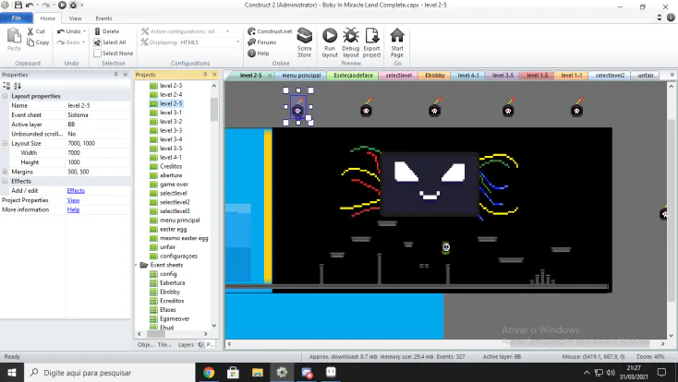The height and width of the screenshot is (382, 678).
Task: Click the Help link for More information
Action: click(73, 209)
